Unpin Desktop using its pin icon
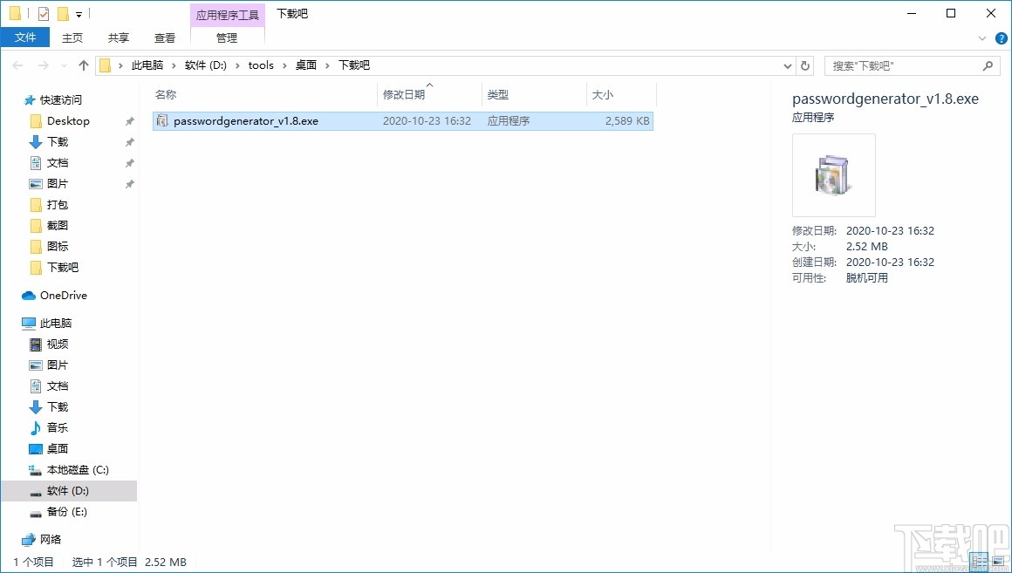 130,121
